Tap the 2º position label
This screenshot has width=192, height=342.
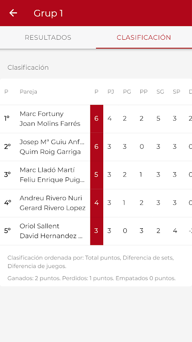click(7, 147)
